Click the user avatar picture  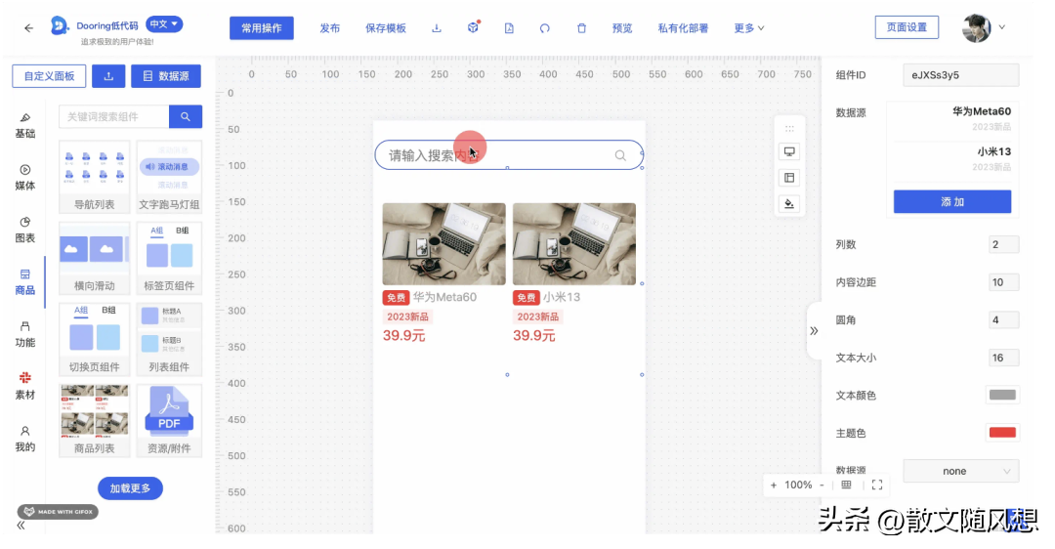[x=976, y=27]
